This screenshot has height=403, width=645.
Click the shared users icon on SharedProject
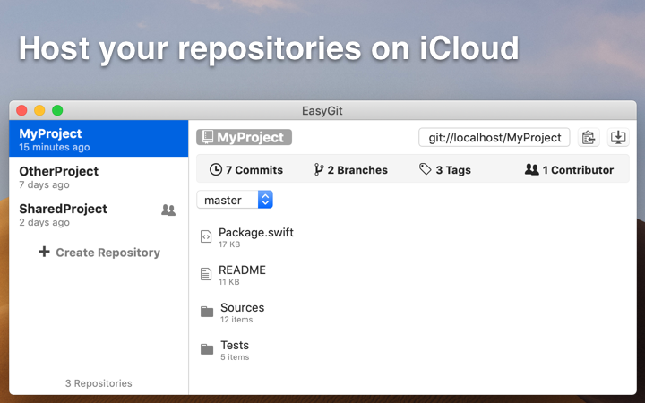pyautogui.click(x=168, y=210)
